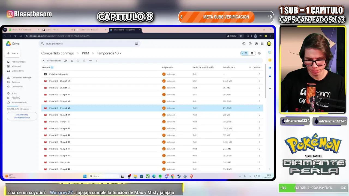The width and height of the screenshot is (349, 196).
Task: Click Obtener más almacenamiento button
Action: point(22,116)
